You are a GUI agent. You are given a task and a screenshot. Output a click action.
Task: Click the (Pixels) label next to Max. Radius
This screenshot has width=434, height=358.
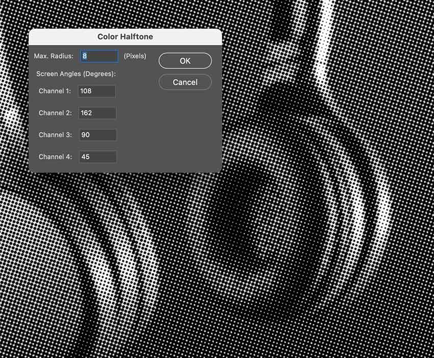134,56
